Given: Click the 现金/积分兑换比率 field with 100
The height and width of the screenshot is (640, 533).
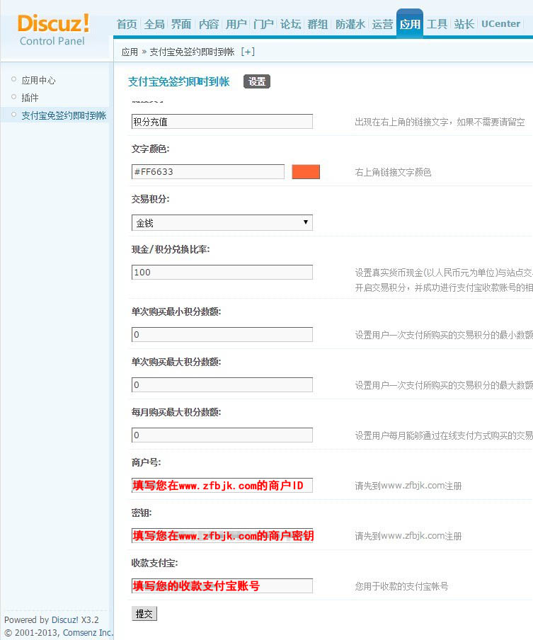Looking at the screenshot, I should tap(222, 273).
